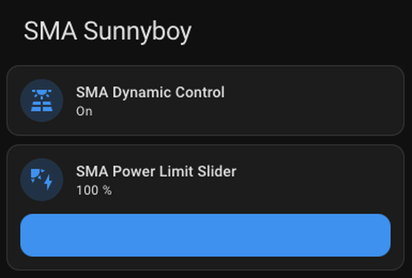
Task: Click the '100 %' value text
Action: click(94, 191)
